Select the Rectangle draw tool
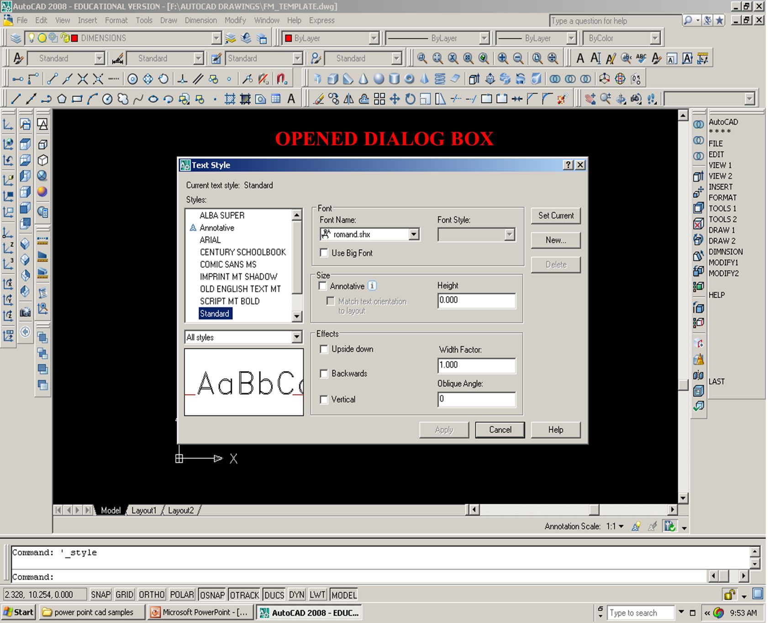Image resolution: width=779 pixels, height=623 pixels. 77,99
